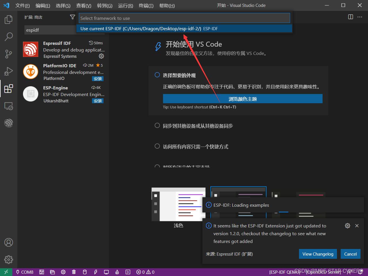The height and width of the screenshot is (276, 368).
Task: Dismiss the ESP-IDF update notification
Action: click(357, 226)
